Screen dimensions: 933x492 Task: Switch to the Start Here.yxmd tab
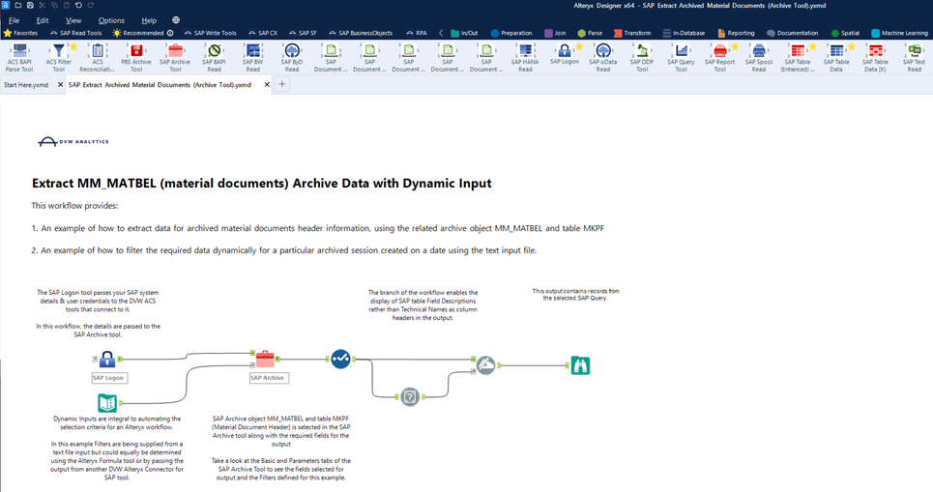click(x=26, y=84)
